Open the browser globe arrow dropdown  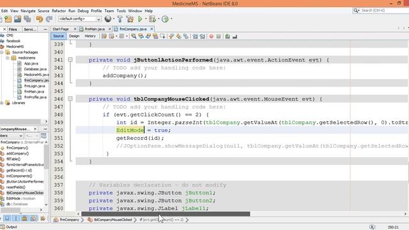pyautogui.click(x=114, y=19)
